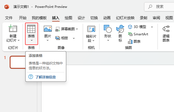Expand the New Slide (新建幻灯片) dropdown arrow
Image resolution: width=174 pixels, height=112 pixels.
(x=19, y=40)
